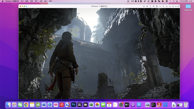Open the 帮助 menu

coord(50,1)
